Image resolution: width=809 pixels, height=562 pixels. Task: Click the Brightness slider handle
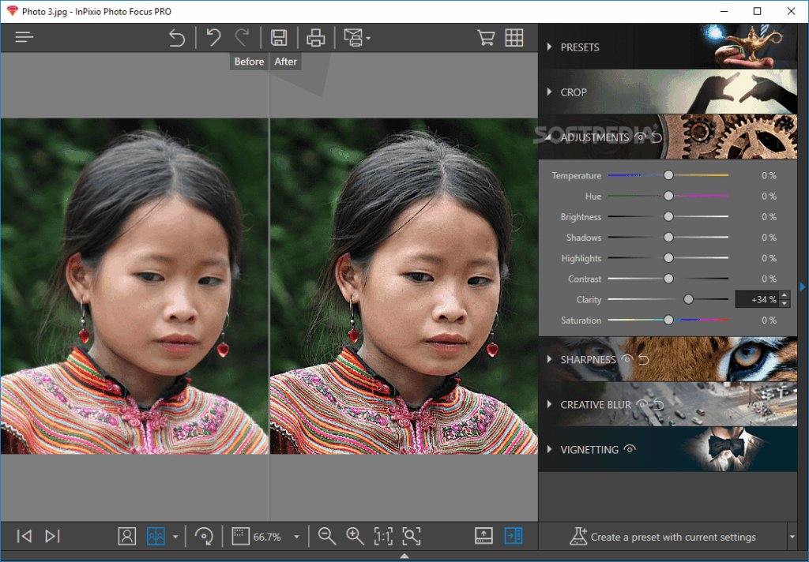tap(668, 216)
